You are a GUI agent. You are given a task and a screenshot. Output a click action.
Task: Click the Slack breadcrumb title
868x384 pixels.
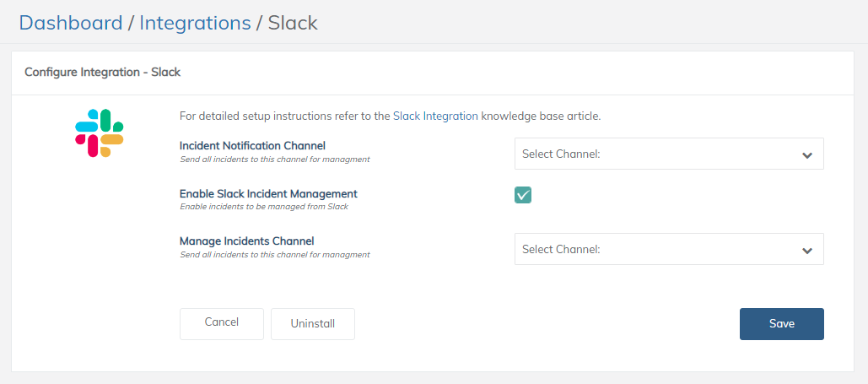click(x=293, y=23)
